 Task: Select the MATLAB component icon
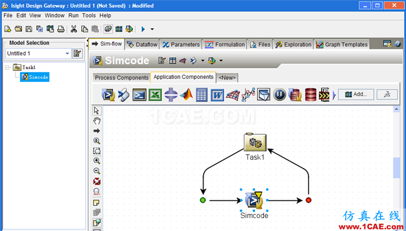(186, 95)
